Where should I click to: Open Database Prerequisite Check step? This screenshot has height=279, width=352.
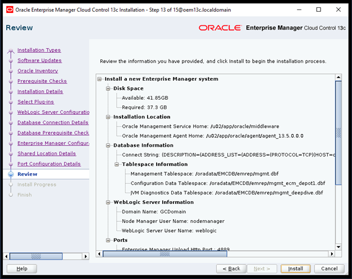[x=53, y=133]
